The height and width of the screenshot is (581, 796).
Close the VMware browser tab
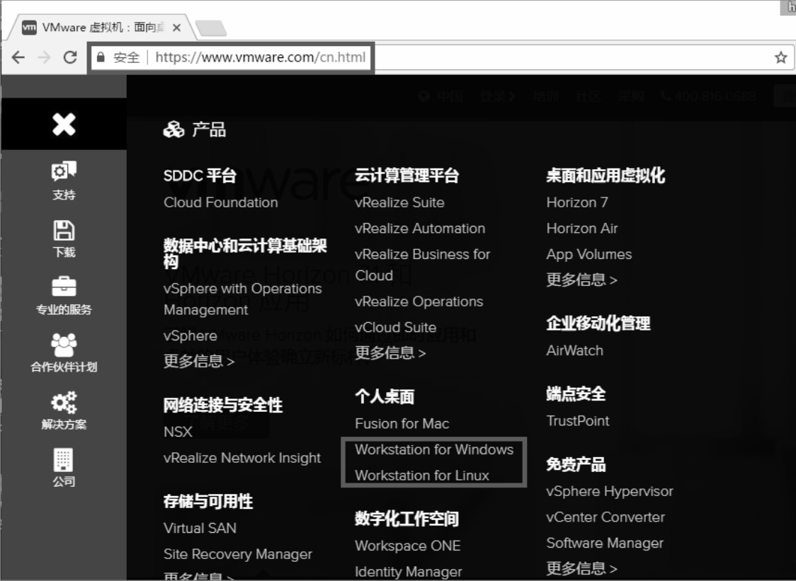(176, 28)
